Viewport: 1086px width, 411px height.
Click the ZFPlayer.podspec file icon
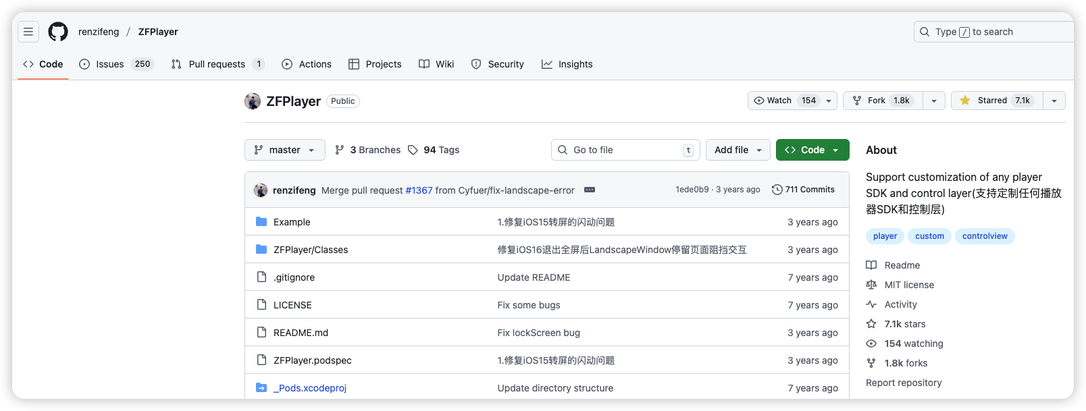point(261,360)
